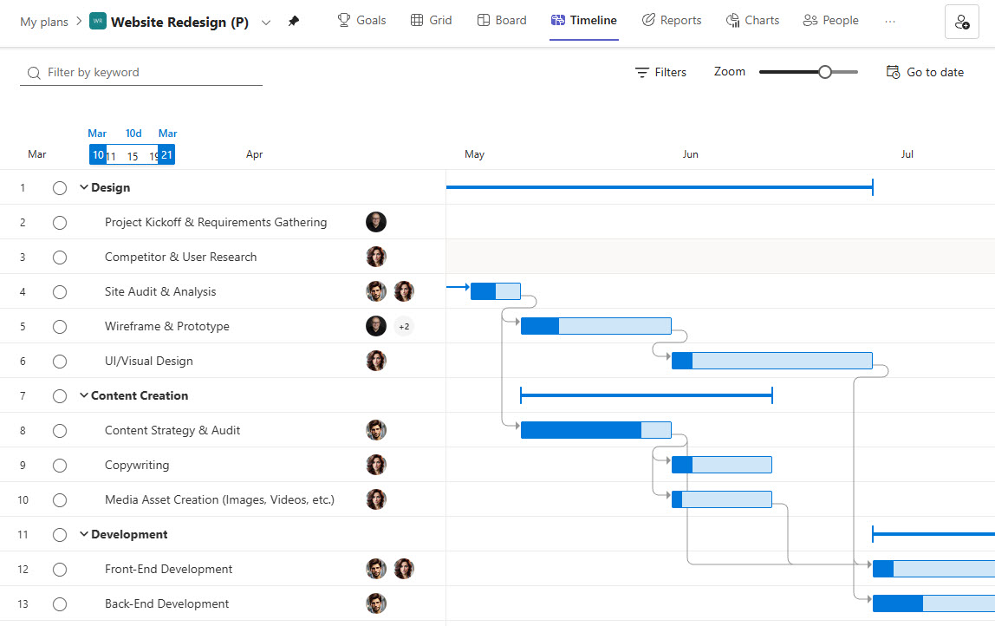Image resolution: width=995 pixels, height=626 pixels.
Task: Click the Copywriting Gantt bar
Action: coord(721,465)
